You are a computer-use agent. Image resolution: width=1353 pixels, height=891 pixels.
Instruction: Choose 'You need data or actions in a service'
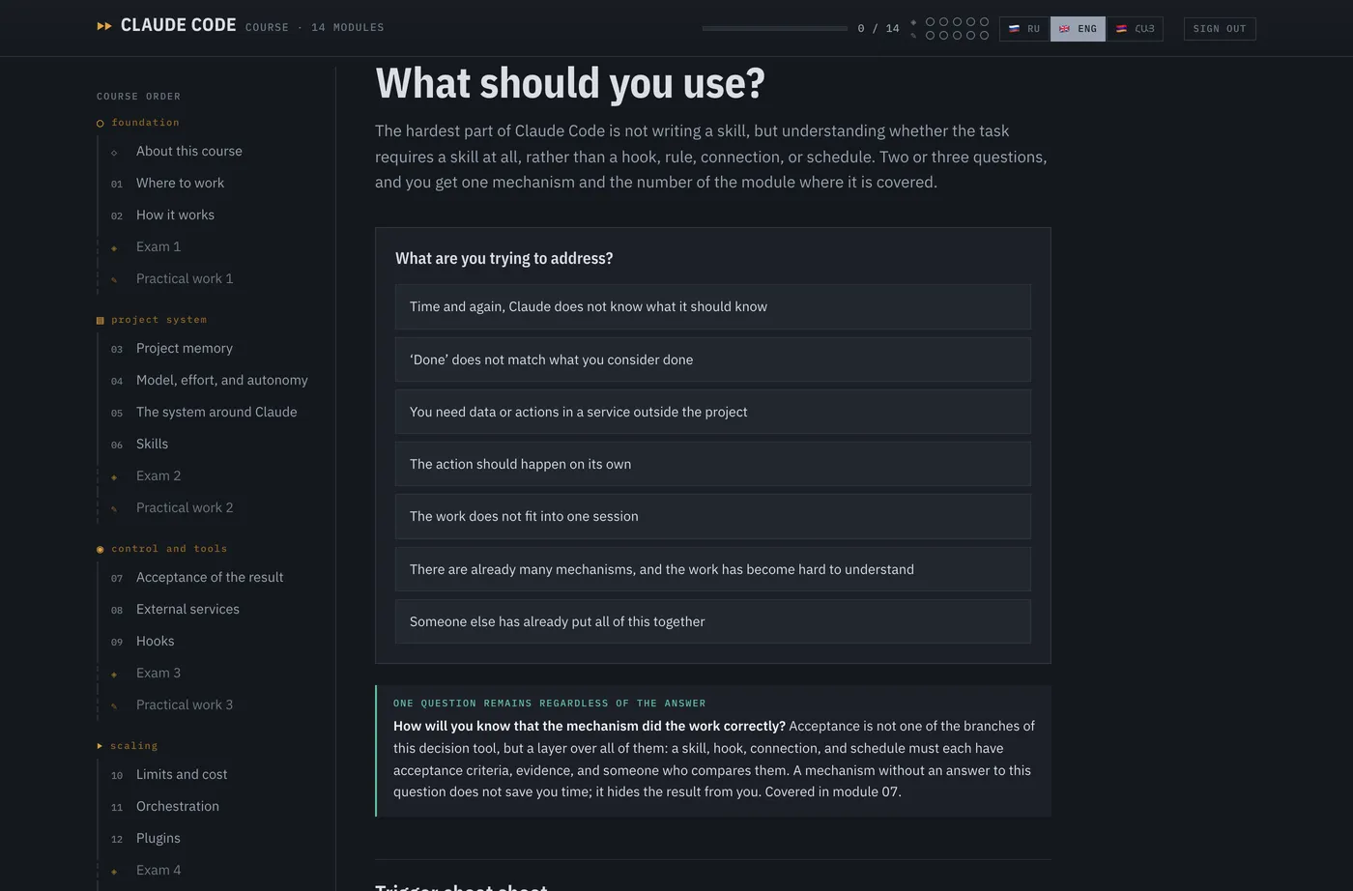pyautogui.click(x=713, y=412)
